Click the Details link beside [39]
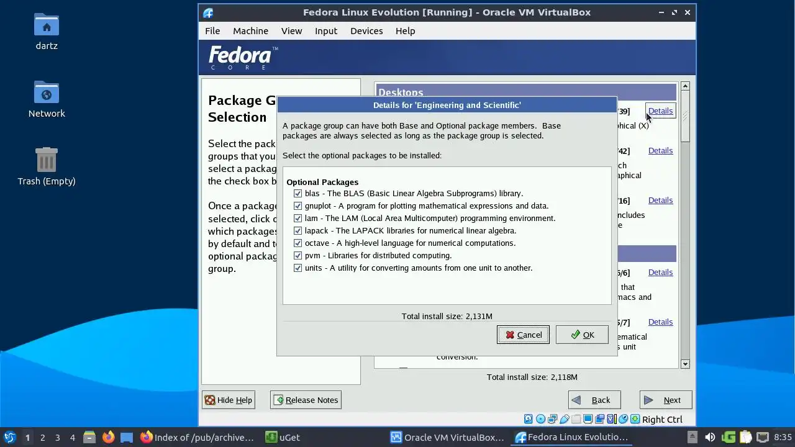Screen dimensions: 795x447 coord(660,111)
